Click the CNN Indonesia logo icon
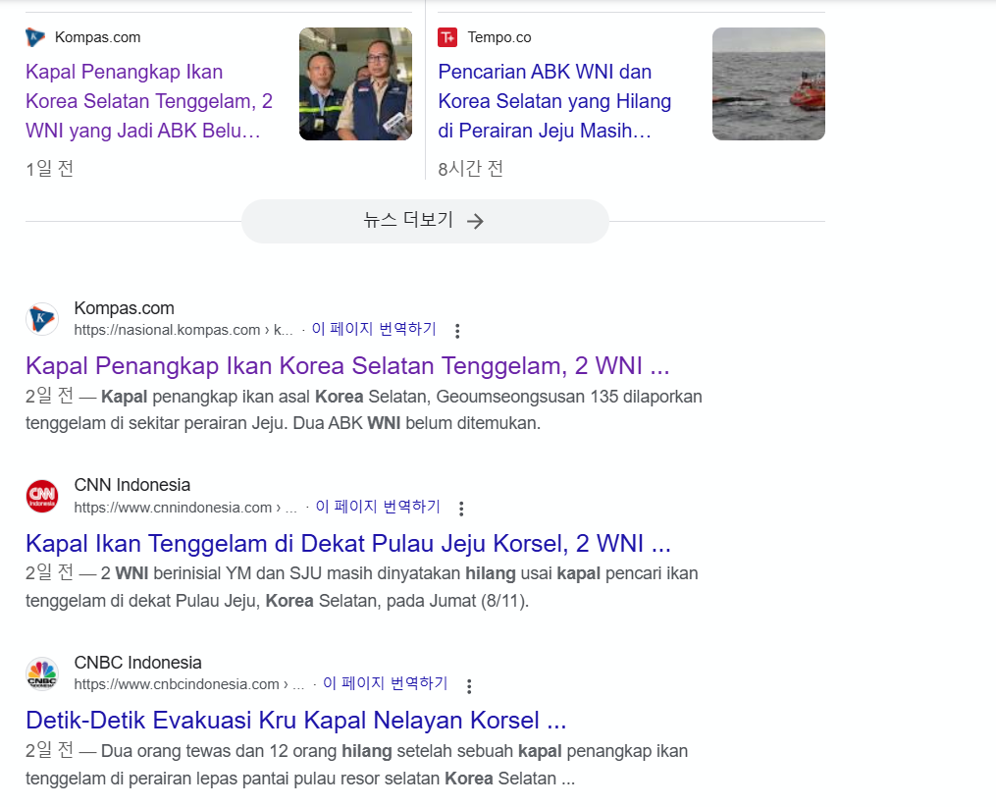Viewport: 996px width, 807px height. 42,496
